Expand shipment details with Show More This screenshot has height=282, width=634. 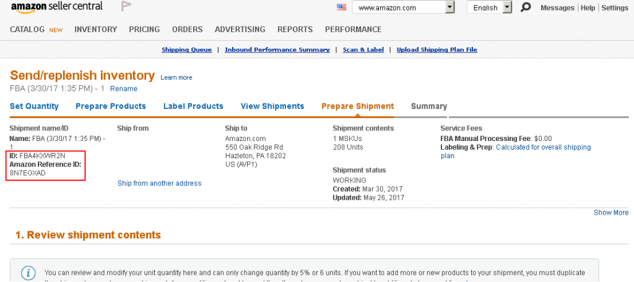(x=611, y=212)
